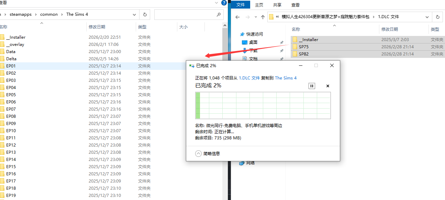445x200 pixels.
Task: Open the 共享 ribbon tab
Action: coord(277,5)
